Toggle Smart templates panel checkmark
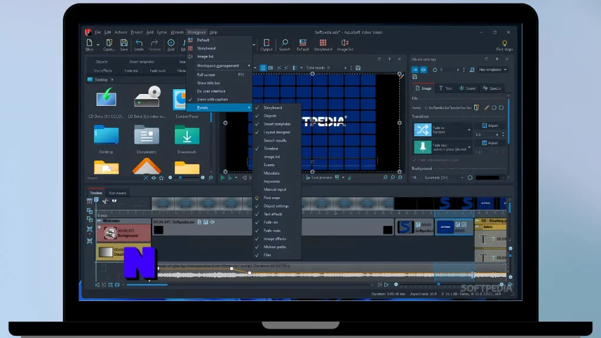 tap(257, 124)
